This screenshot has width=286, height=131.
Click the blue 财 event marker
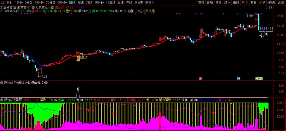coord(239,79)
